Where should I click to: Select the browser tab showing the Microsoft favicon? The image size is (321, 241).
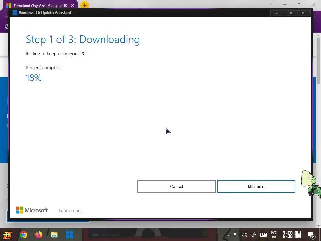[x=40, y=5]
